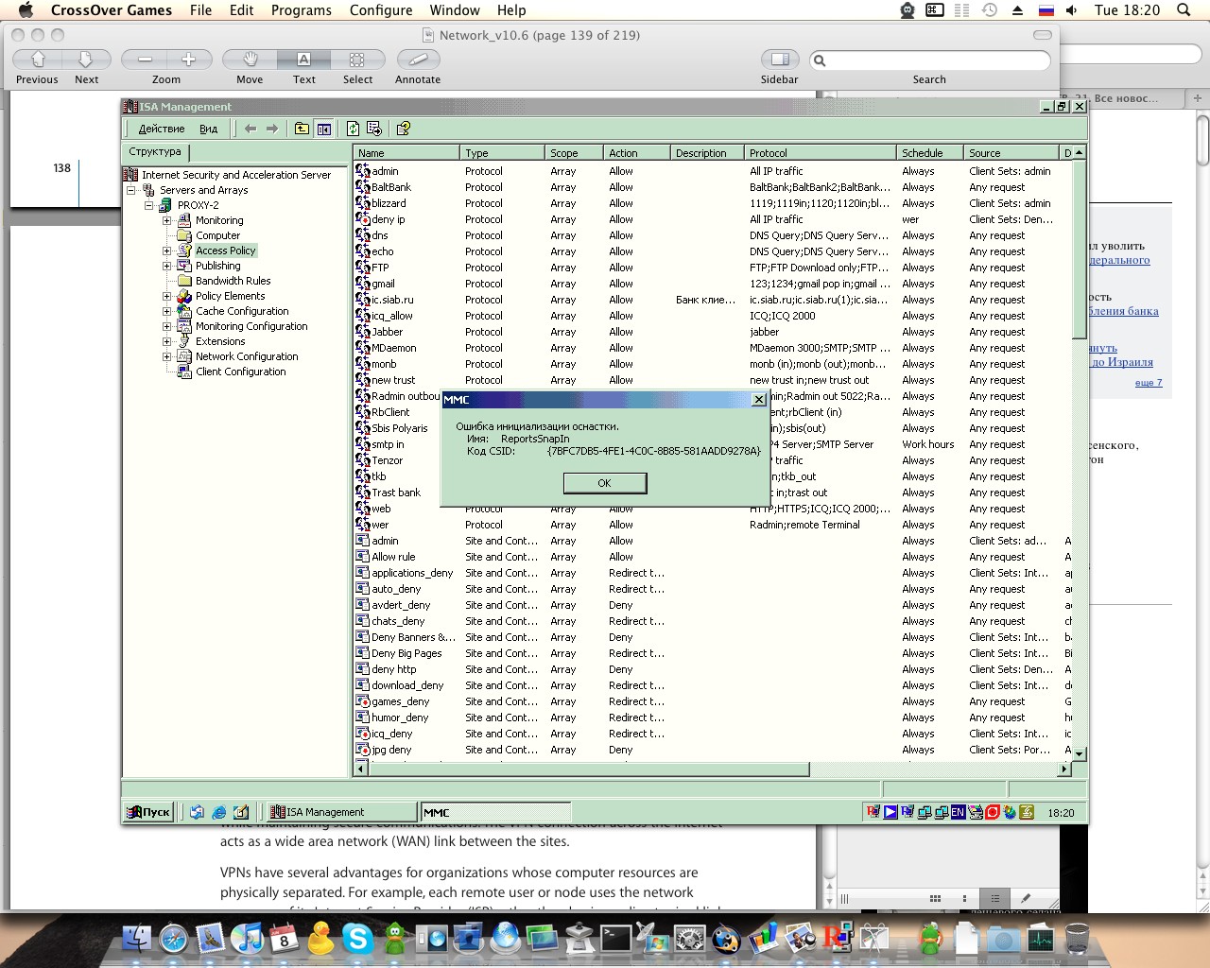Expand the Monitoring tree node
The height and width of the screenshot is (968, 1210).
pyautogui.click(x=167, y=220)
